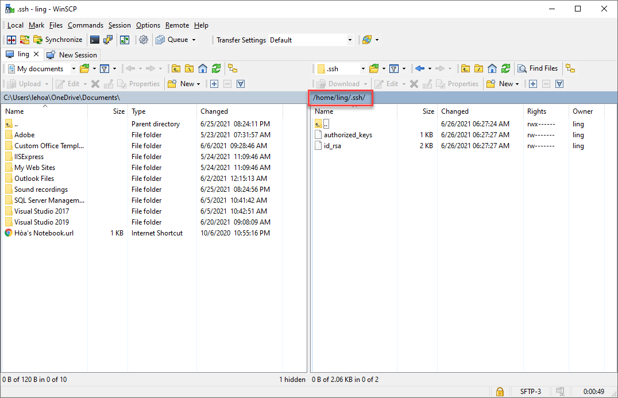
Task: Expand the remote New dropdown arrow
Action: pyautogui.click(x=517, y=84)
